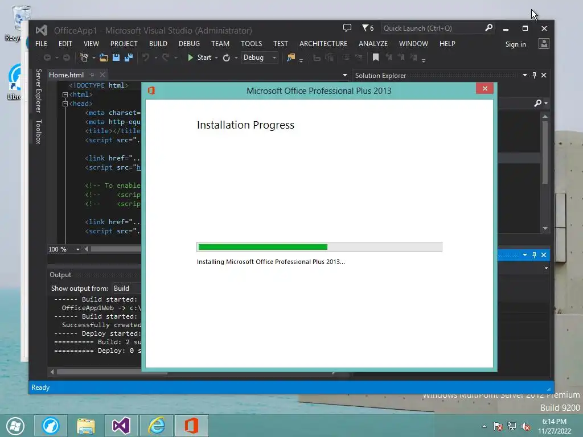The width and height of the screenshot is (583, 437).
Task: Click the Find in Files icon
Action: point(291,57)
